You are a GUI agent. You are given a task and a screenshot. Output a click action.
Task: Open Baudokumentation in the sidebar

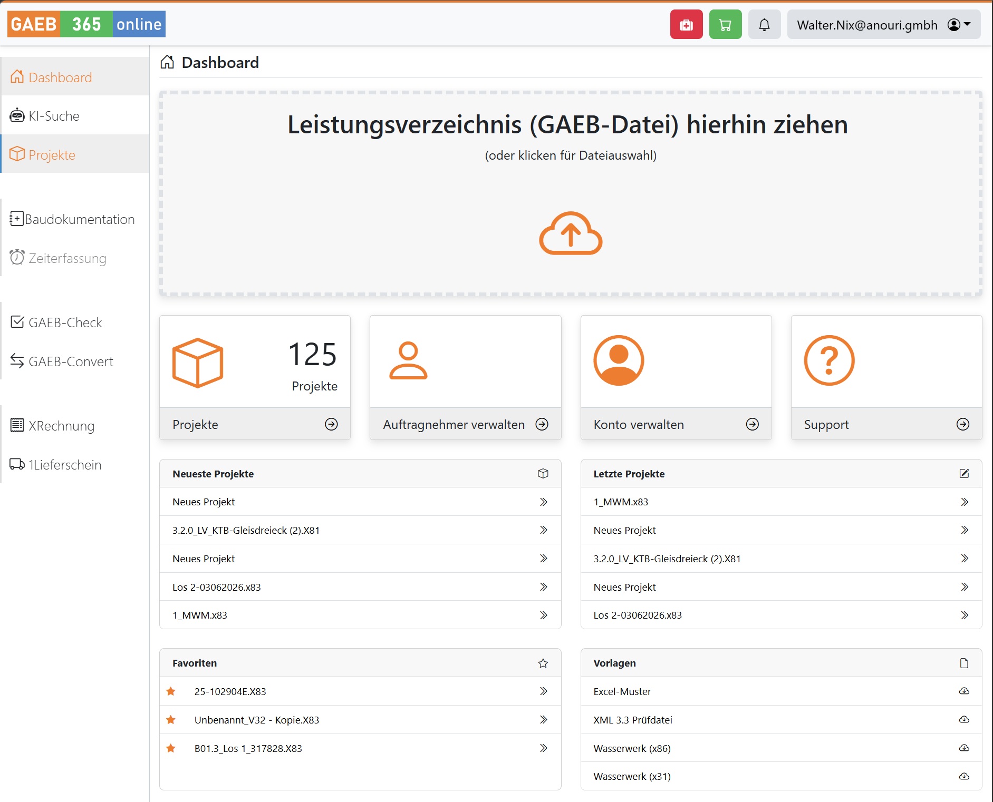(x=75, y=219)
